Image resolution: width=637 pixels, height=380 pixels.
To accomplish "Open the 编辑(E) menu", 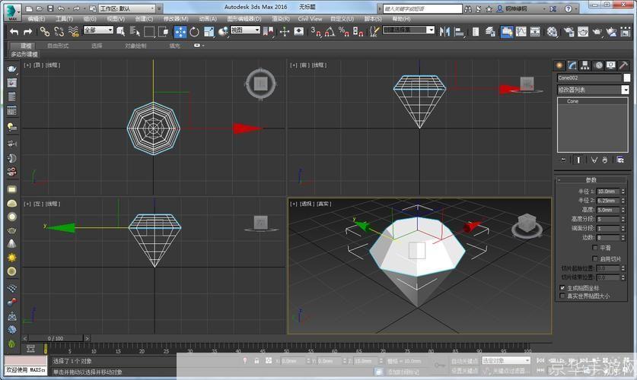I will click(36, 19).
